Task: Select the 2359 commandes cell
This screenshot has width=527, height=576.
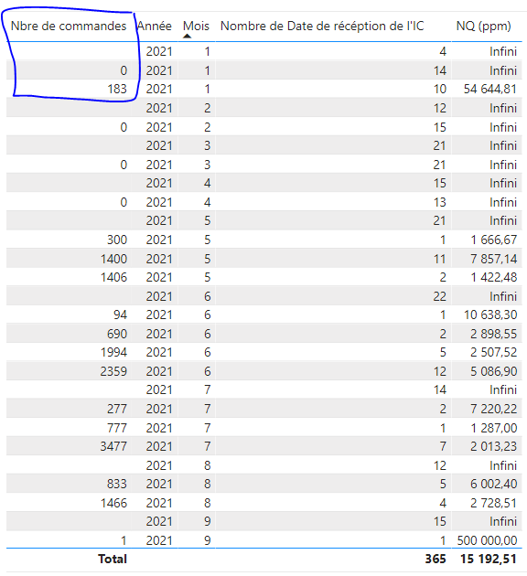Action: [113, 371]
